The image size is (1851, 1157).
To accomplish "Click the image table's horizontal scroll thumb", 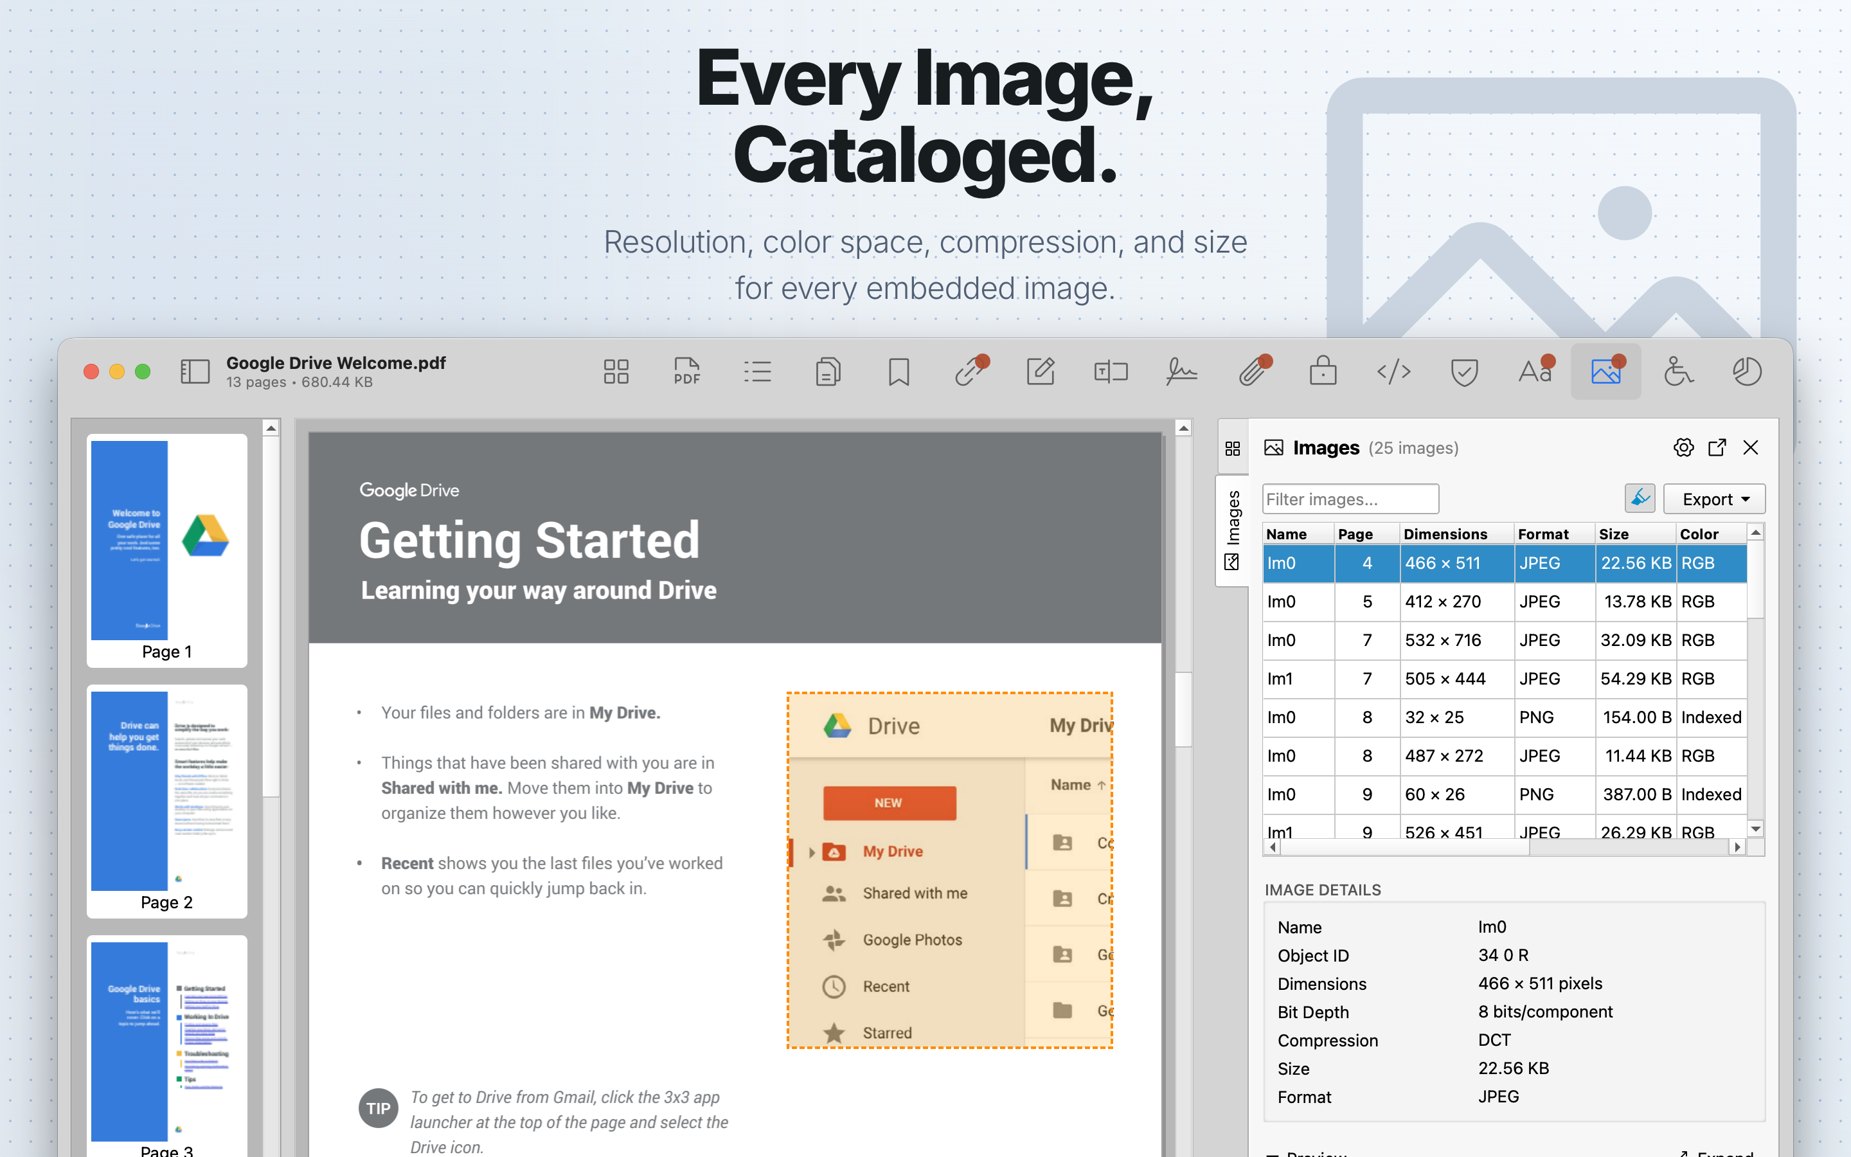I will 1406,847.
